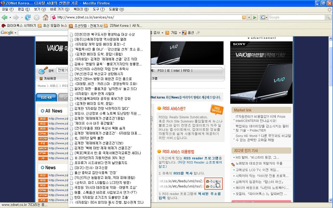Click the All News MBOX feed badge
Viewport: 333px width, 208px height.
point(43,148)
